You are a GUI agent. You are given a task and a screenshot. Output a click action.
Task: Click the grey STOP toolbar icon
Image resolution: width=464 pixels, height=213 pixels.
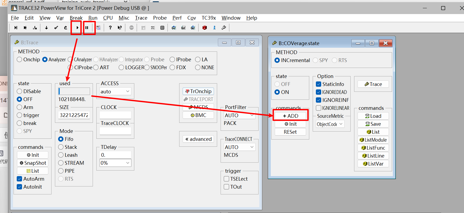131,28
